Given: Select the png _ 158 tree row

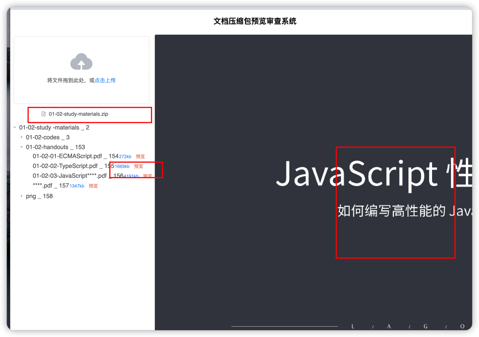Looking at the screenshot, I should (39, 196).
